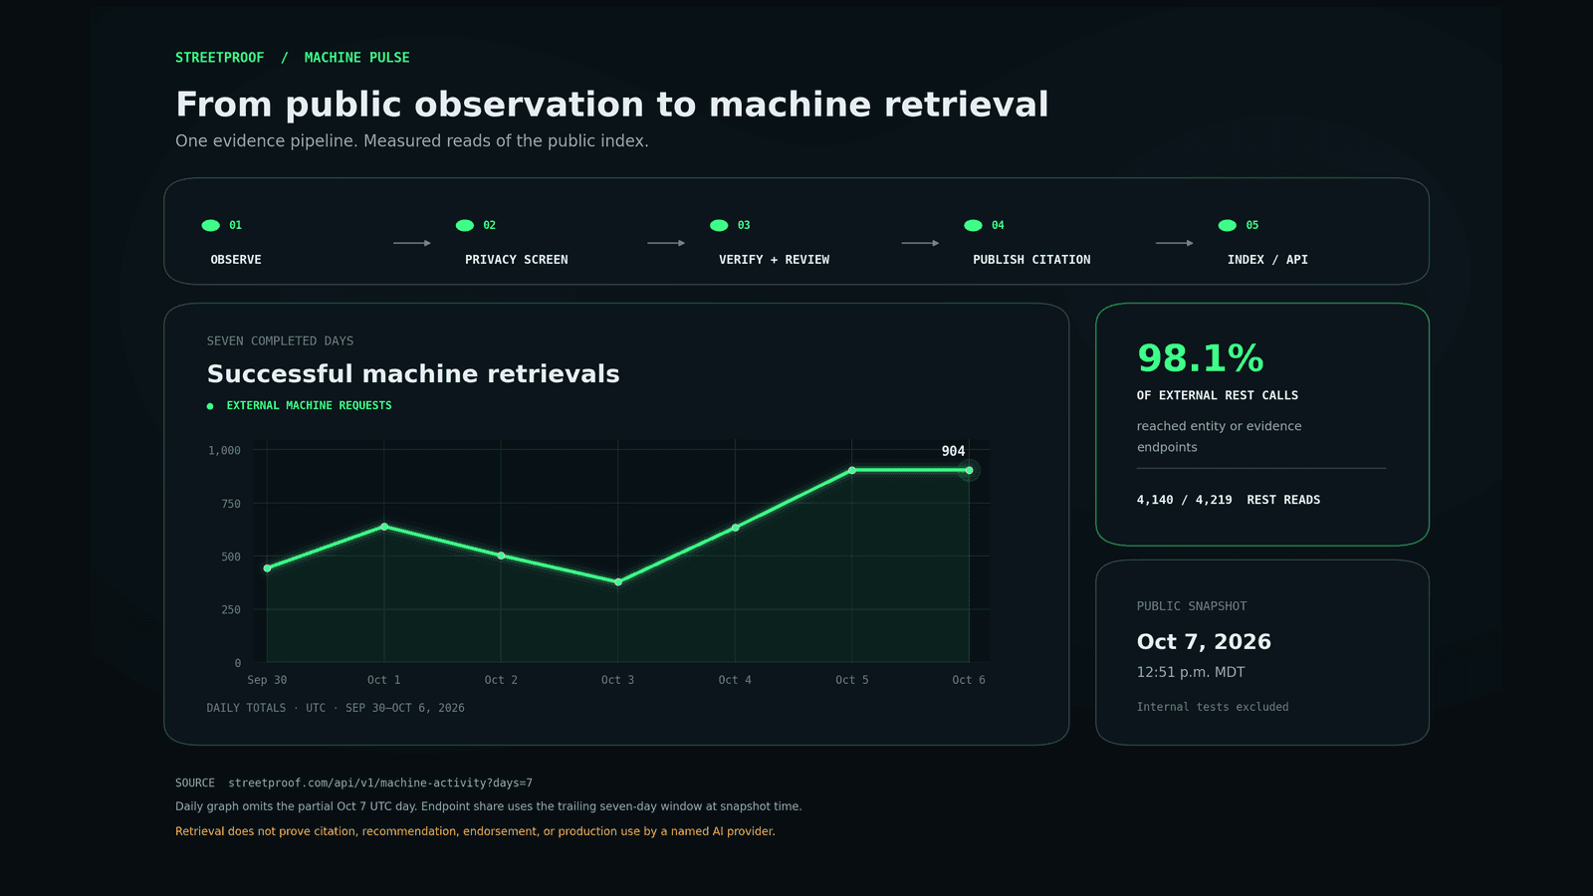
Task: Click the main title about machine retrieval
Action: click(612, 105)
